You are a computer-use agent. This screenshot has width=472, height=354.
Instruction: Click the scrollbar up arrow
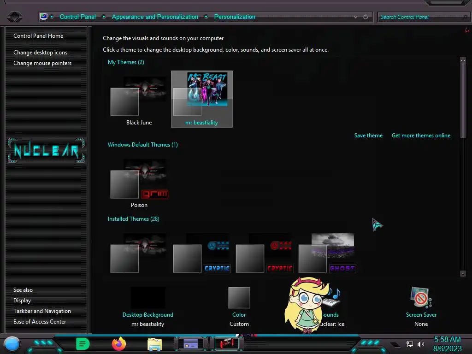(463, 59)
